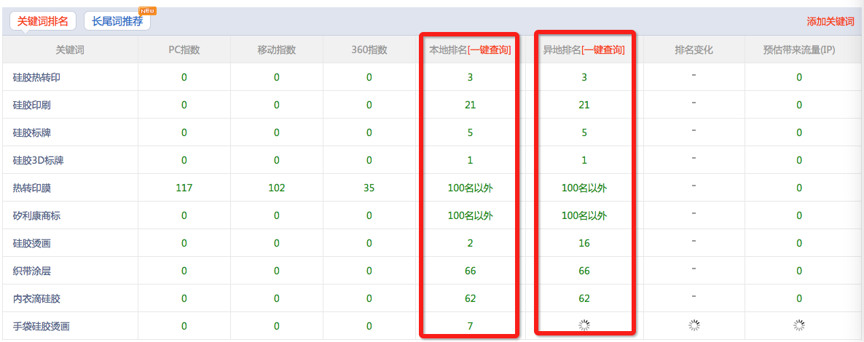Click PC指数 value 117

pyautogui.click(x=184, y=188)
